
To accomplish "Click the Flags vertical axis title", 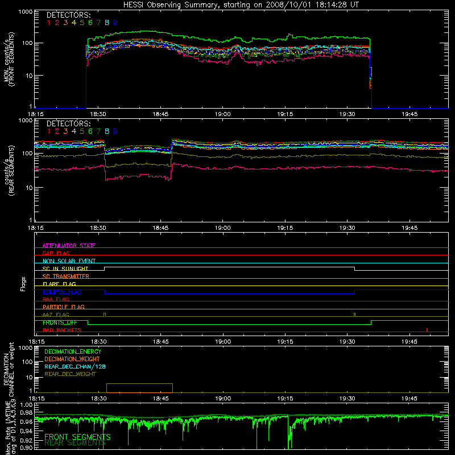I will [x=23, y=284].
